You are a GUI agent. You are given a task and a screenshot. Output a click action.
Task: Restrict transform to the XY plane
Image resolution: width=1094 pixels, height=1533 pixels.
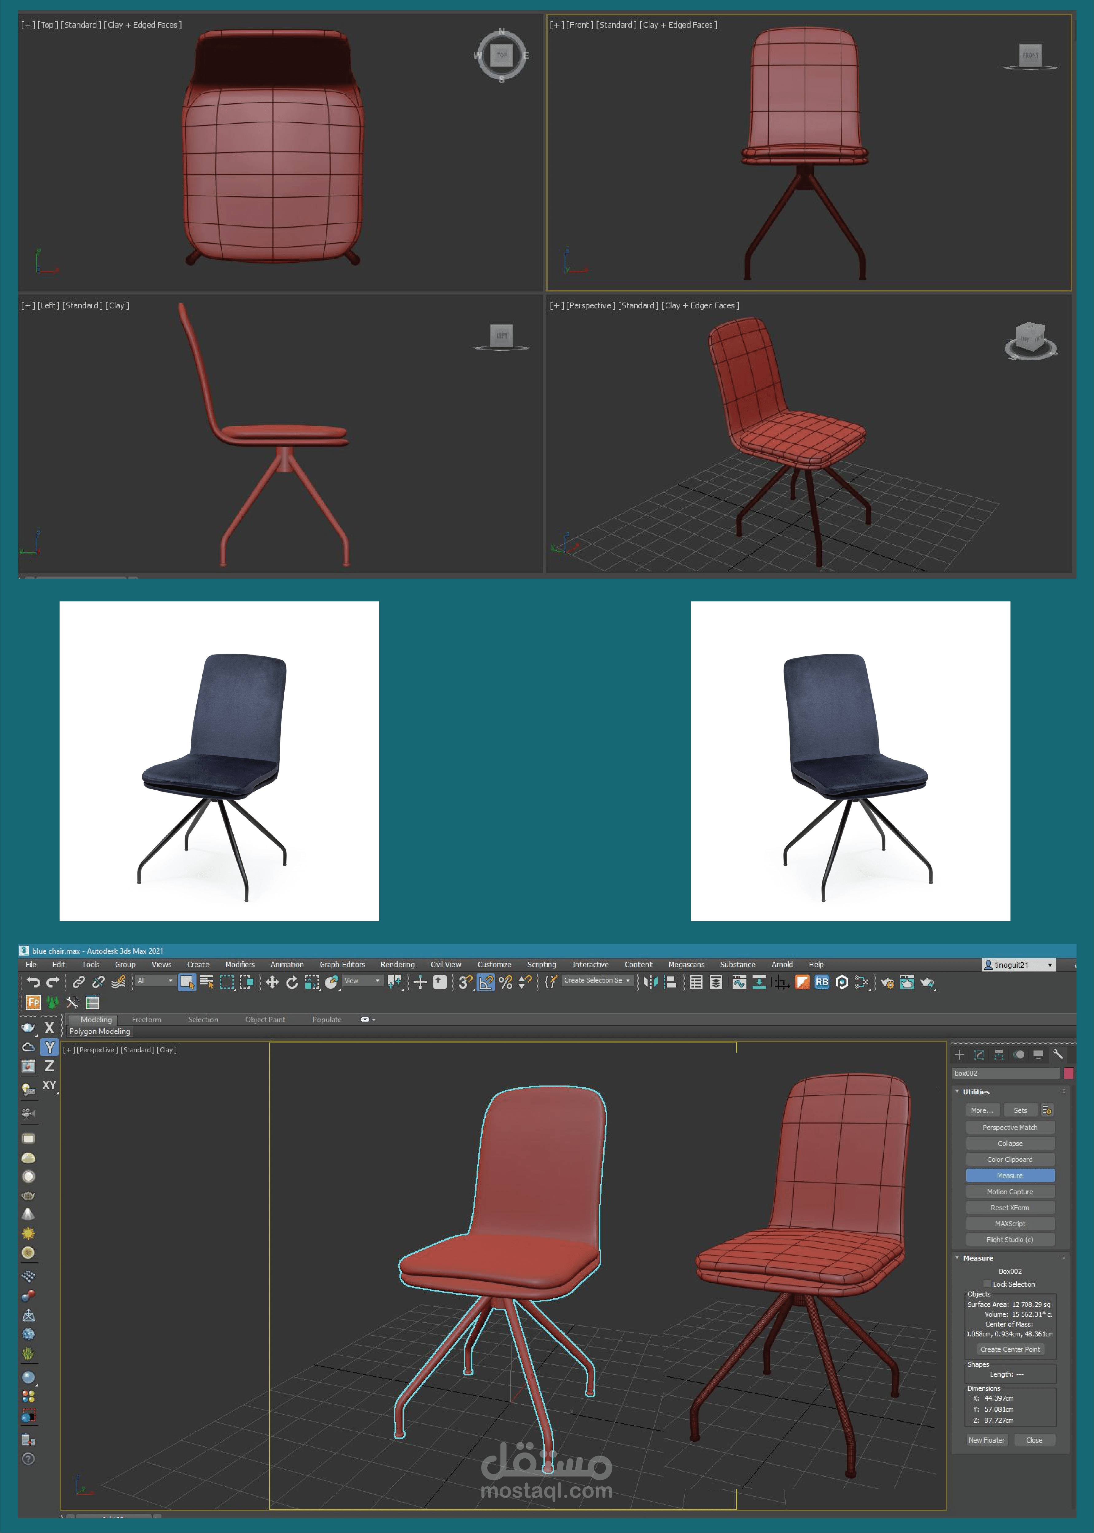[49, 1085]
